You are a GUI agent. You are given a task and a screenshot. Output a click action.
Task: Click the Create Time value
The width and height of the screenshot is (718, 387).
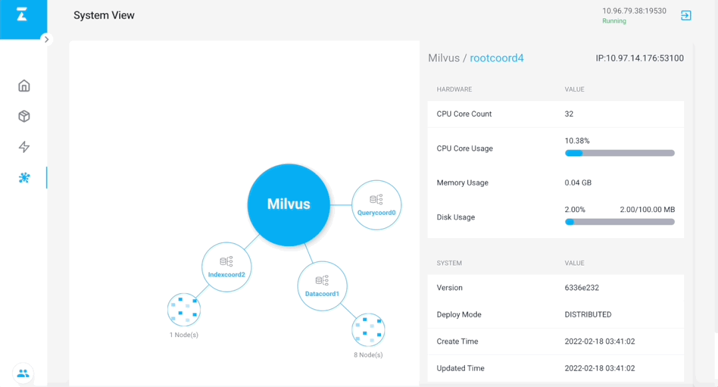(599, 341)
